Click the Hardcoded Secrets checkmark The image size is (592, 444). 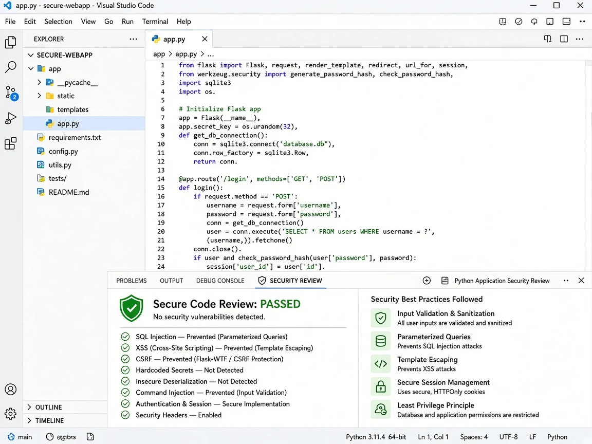(125, 370)
